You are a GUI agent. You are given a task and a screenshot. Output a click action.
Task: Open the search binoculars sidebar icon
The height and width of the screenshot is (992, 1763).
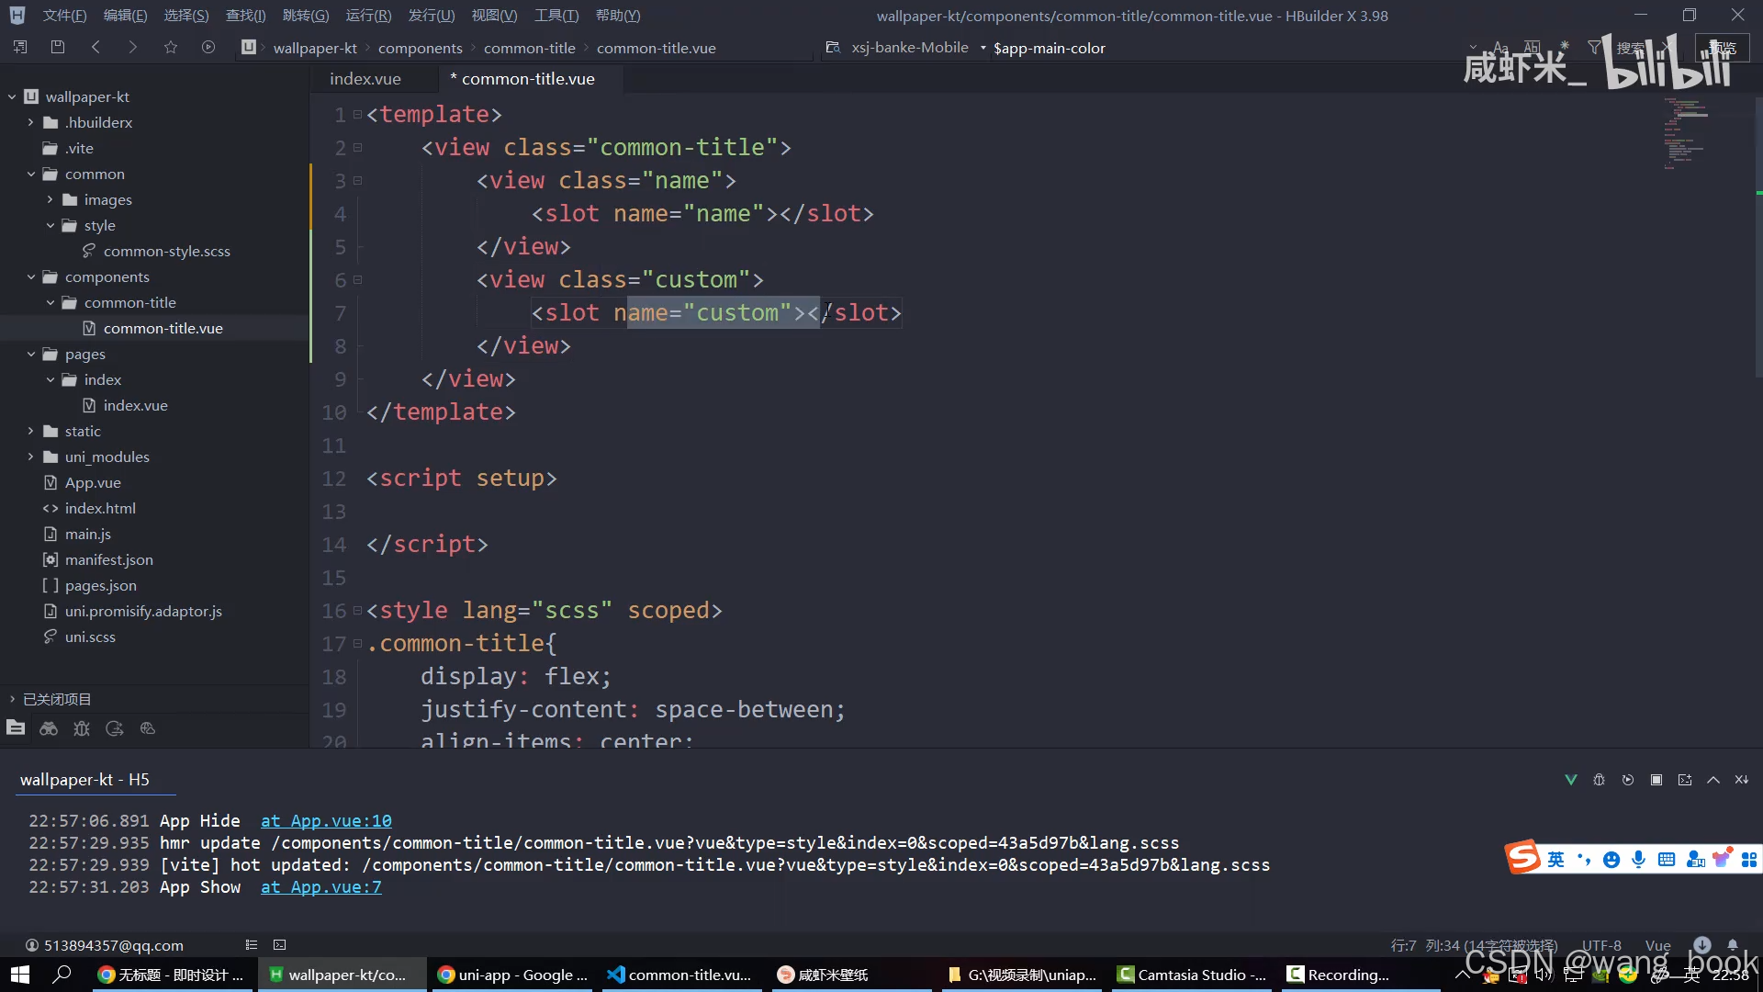pos(49,728)
